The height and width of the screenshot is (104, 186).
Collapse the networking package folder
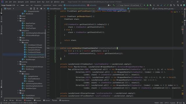point(18,40)
